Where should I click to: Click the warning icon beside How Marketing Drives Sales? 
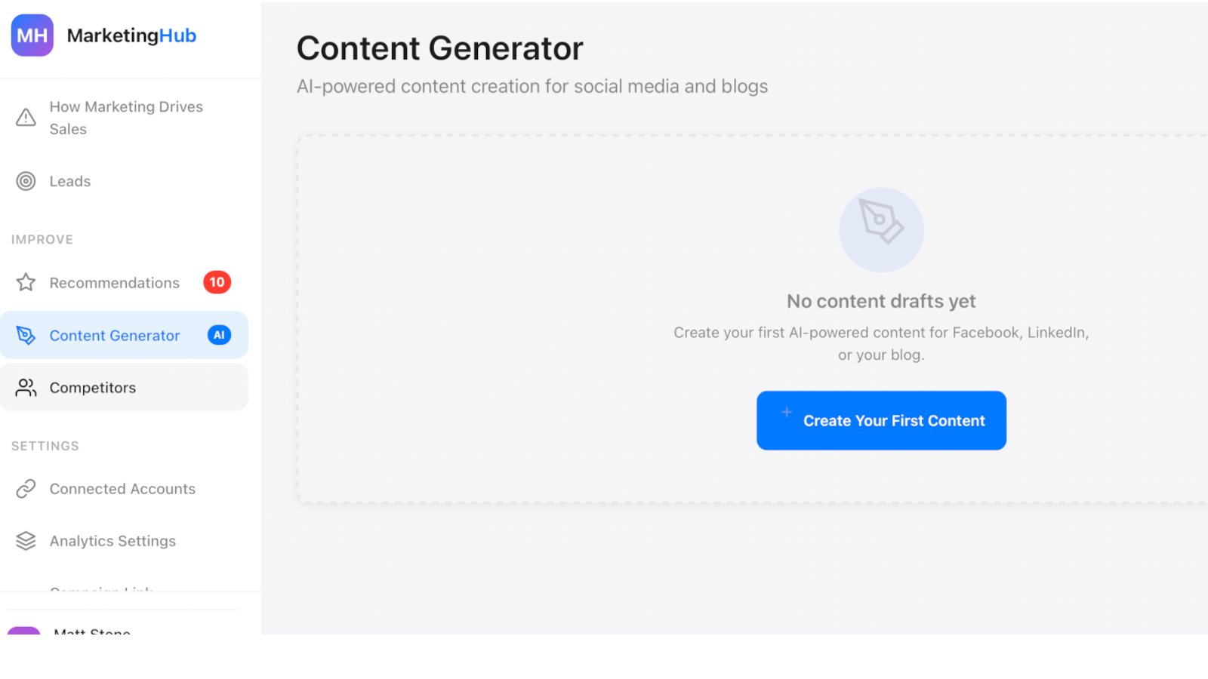(26, 117)
